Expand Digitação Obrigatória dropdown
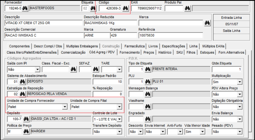 click(240, 107)
